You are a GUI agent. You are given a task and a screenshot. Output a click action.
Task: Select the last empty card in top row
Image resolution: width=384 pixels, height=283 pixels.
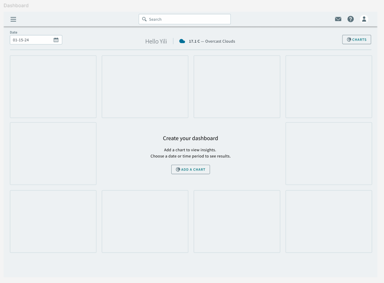click(x=329, y=87)
